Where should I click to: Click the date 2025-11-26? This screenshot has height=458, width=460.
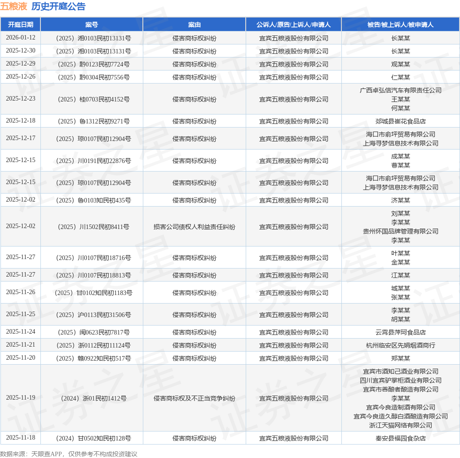[x=21, y=292]
